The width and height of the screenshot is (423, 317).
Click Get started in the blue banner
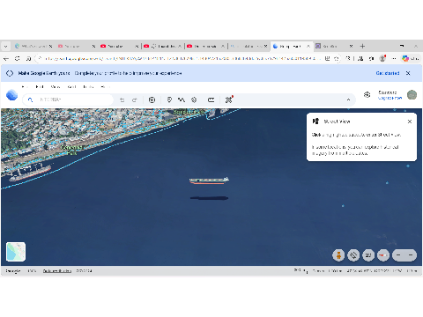tap(388, 73)
